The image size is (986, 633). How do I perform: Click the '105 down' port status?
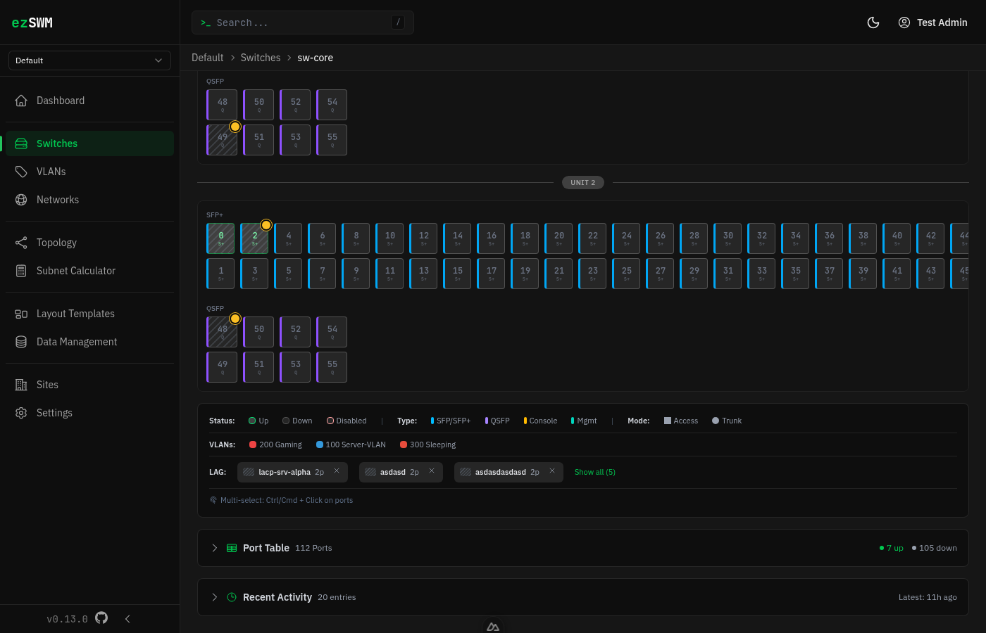tap(935, 548)
